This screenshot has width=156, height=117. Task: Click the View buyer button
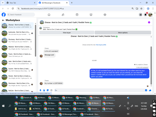(x=67, y=33)
